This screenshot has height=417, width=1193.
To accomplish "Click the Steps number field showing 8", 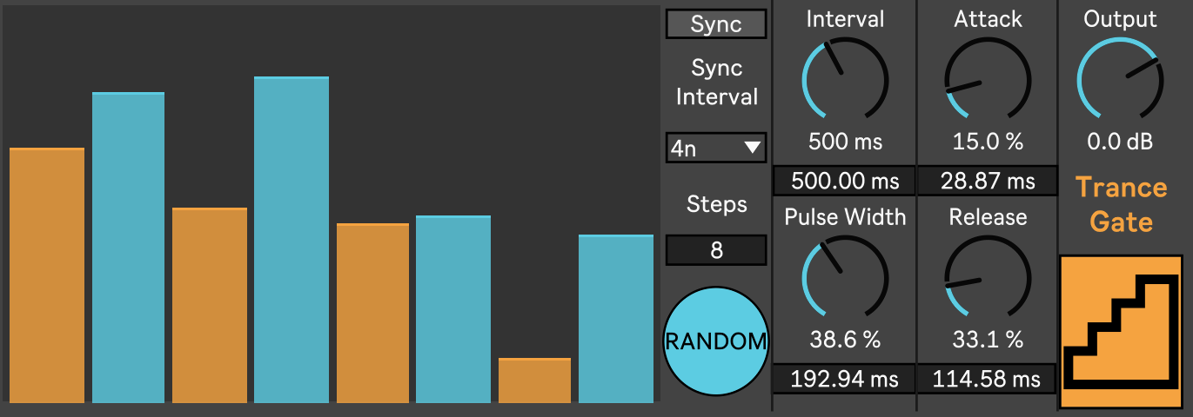I will pos(715,251).
